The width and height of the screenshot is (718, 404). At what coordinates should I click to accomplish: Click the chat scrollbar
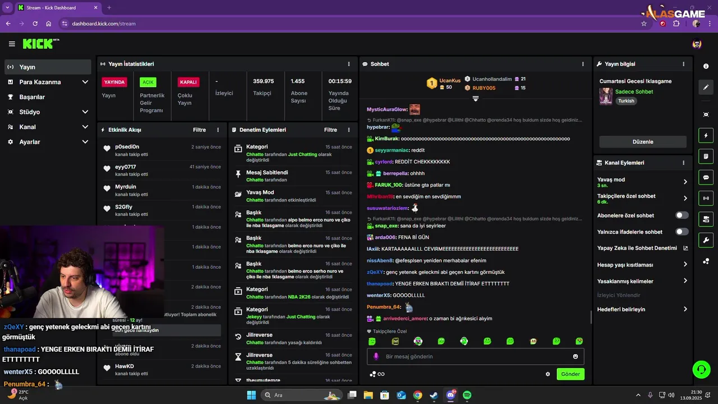click(x=591, y=317)
